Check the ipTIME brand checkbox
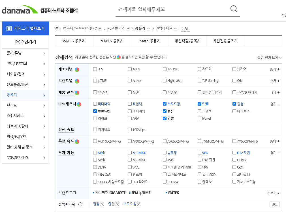 [x=95, y=80]
